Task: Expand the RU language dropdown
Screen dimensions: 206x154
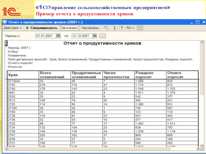Action: point(130,28)
